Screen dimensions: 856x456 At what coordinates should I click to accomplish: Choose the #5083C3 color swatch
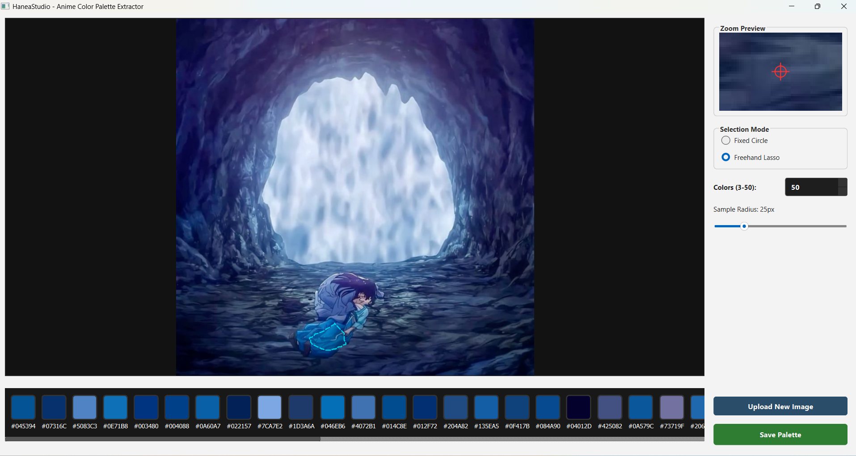tap(85, 407)
